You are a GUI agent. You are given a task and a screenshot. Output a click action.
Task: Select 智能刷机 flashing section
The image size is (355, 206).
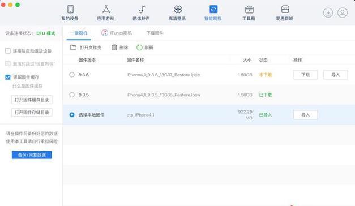213,13
